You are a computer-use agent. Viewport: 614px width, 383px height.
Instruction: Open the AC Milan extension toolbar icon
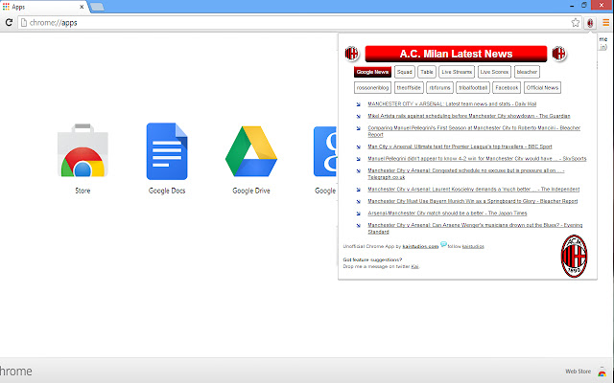click(590, 23)
